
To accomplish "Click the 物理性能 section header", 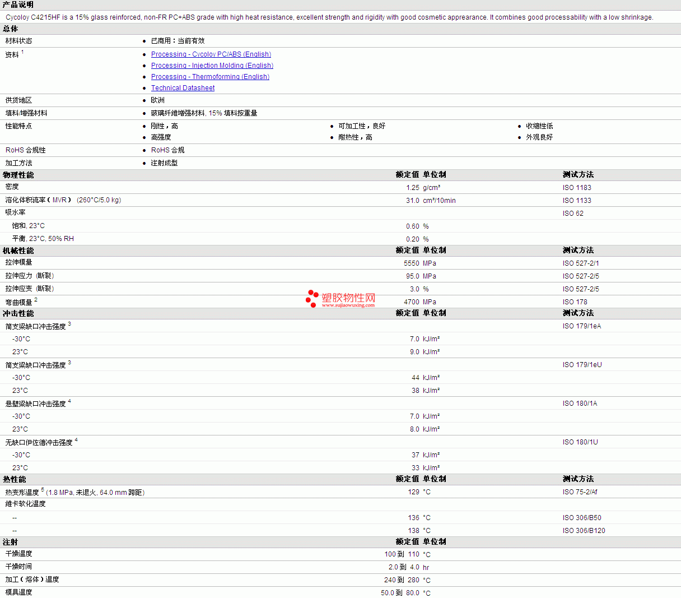I will click(x=18, y=175).
